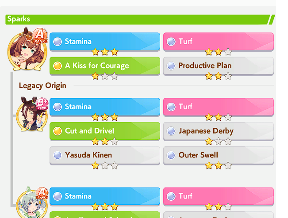This screenshot has width=288, height=218.
Task: Click the B+ Rank badge icon
Action: (42, 103)
